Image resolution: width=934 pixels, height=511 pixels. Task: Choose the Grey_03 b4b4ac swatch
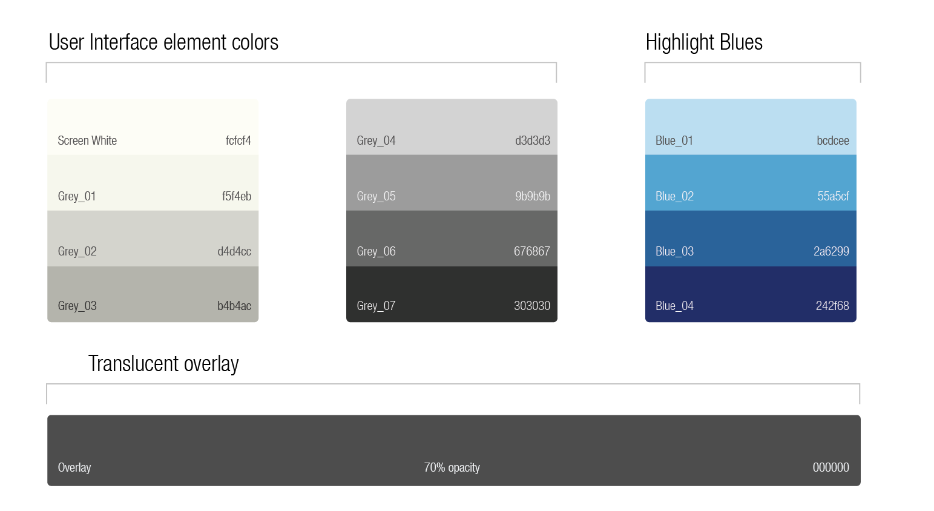point(153,294)
